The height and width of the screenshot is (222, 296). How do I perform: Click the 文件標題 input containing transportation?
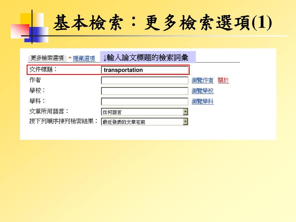click(145, 70)
